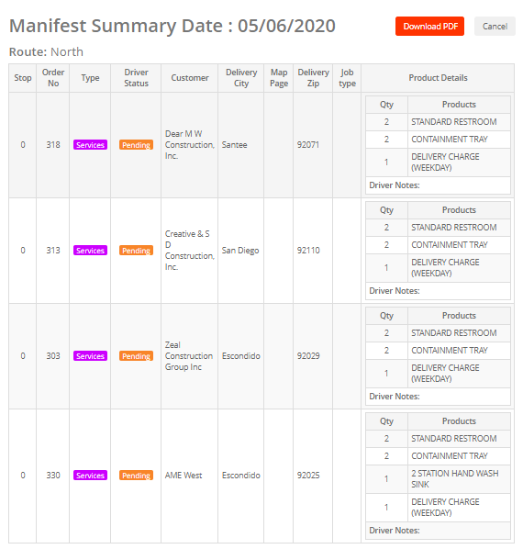This screenshot has width=523, height=549.
Task: Click the Services label for order 330
Action: point(90,476)
